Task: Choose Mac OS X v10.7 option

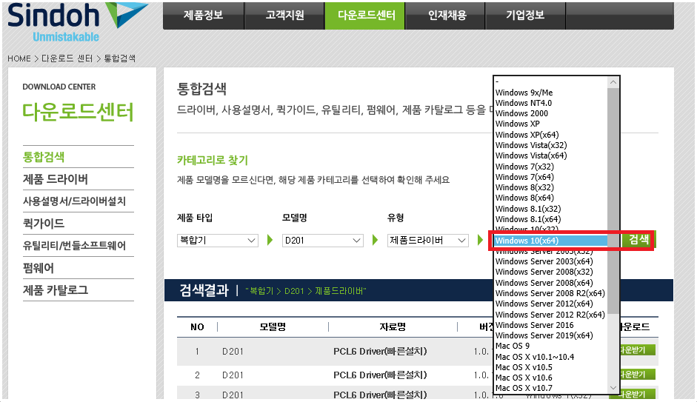Action: coord(551,388)
